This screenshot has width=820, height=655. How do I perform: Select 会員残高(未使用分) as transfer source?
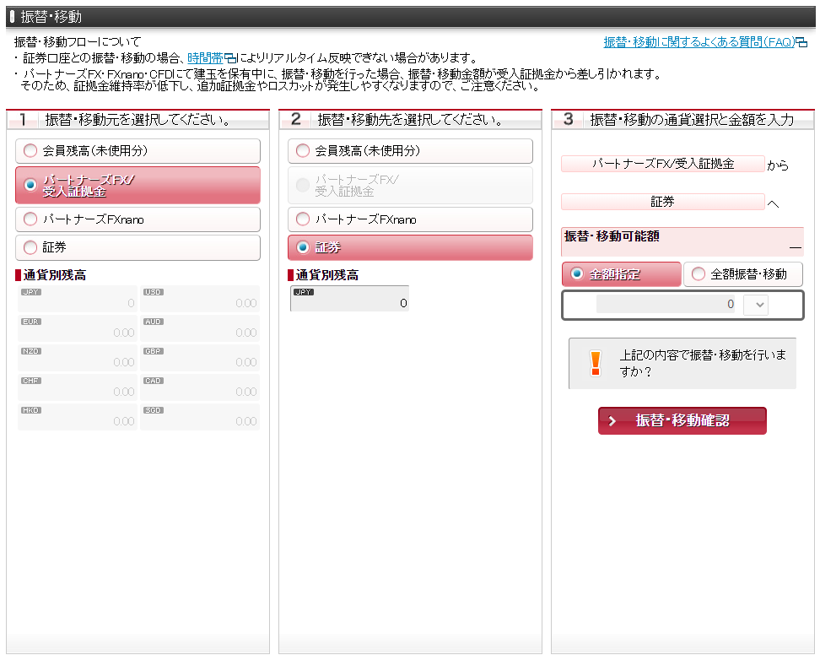click(x=138, y=151)
